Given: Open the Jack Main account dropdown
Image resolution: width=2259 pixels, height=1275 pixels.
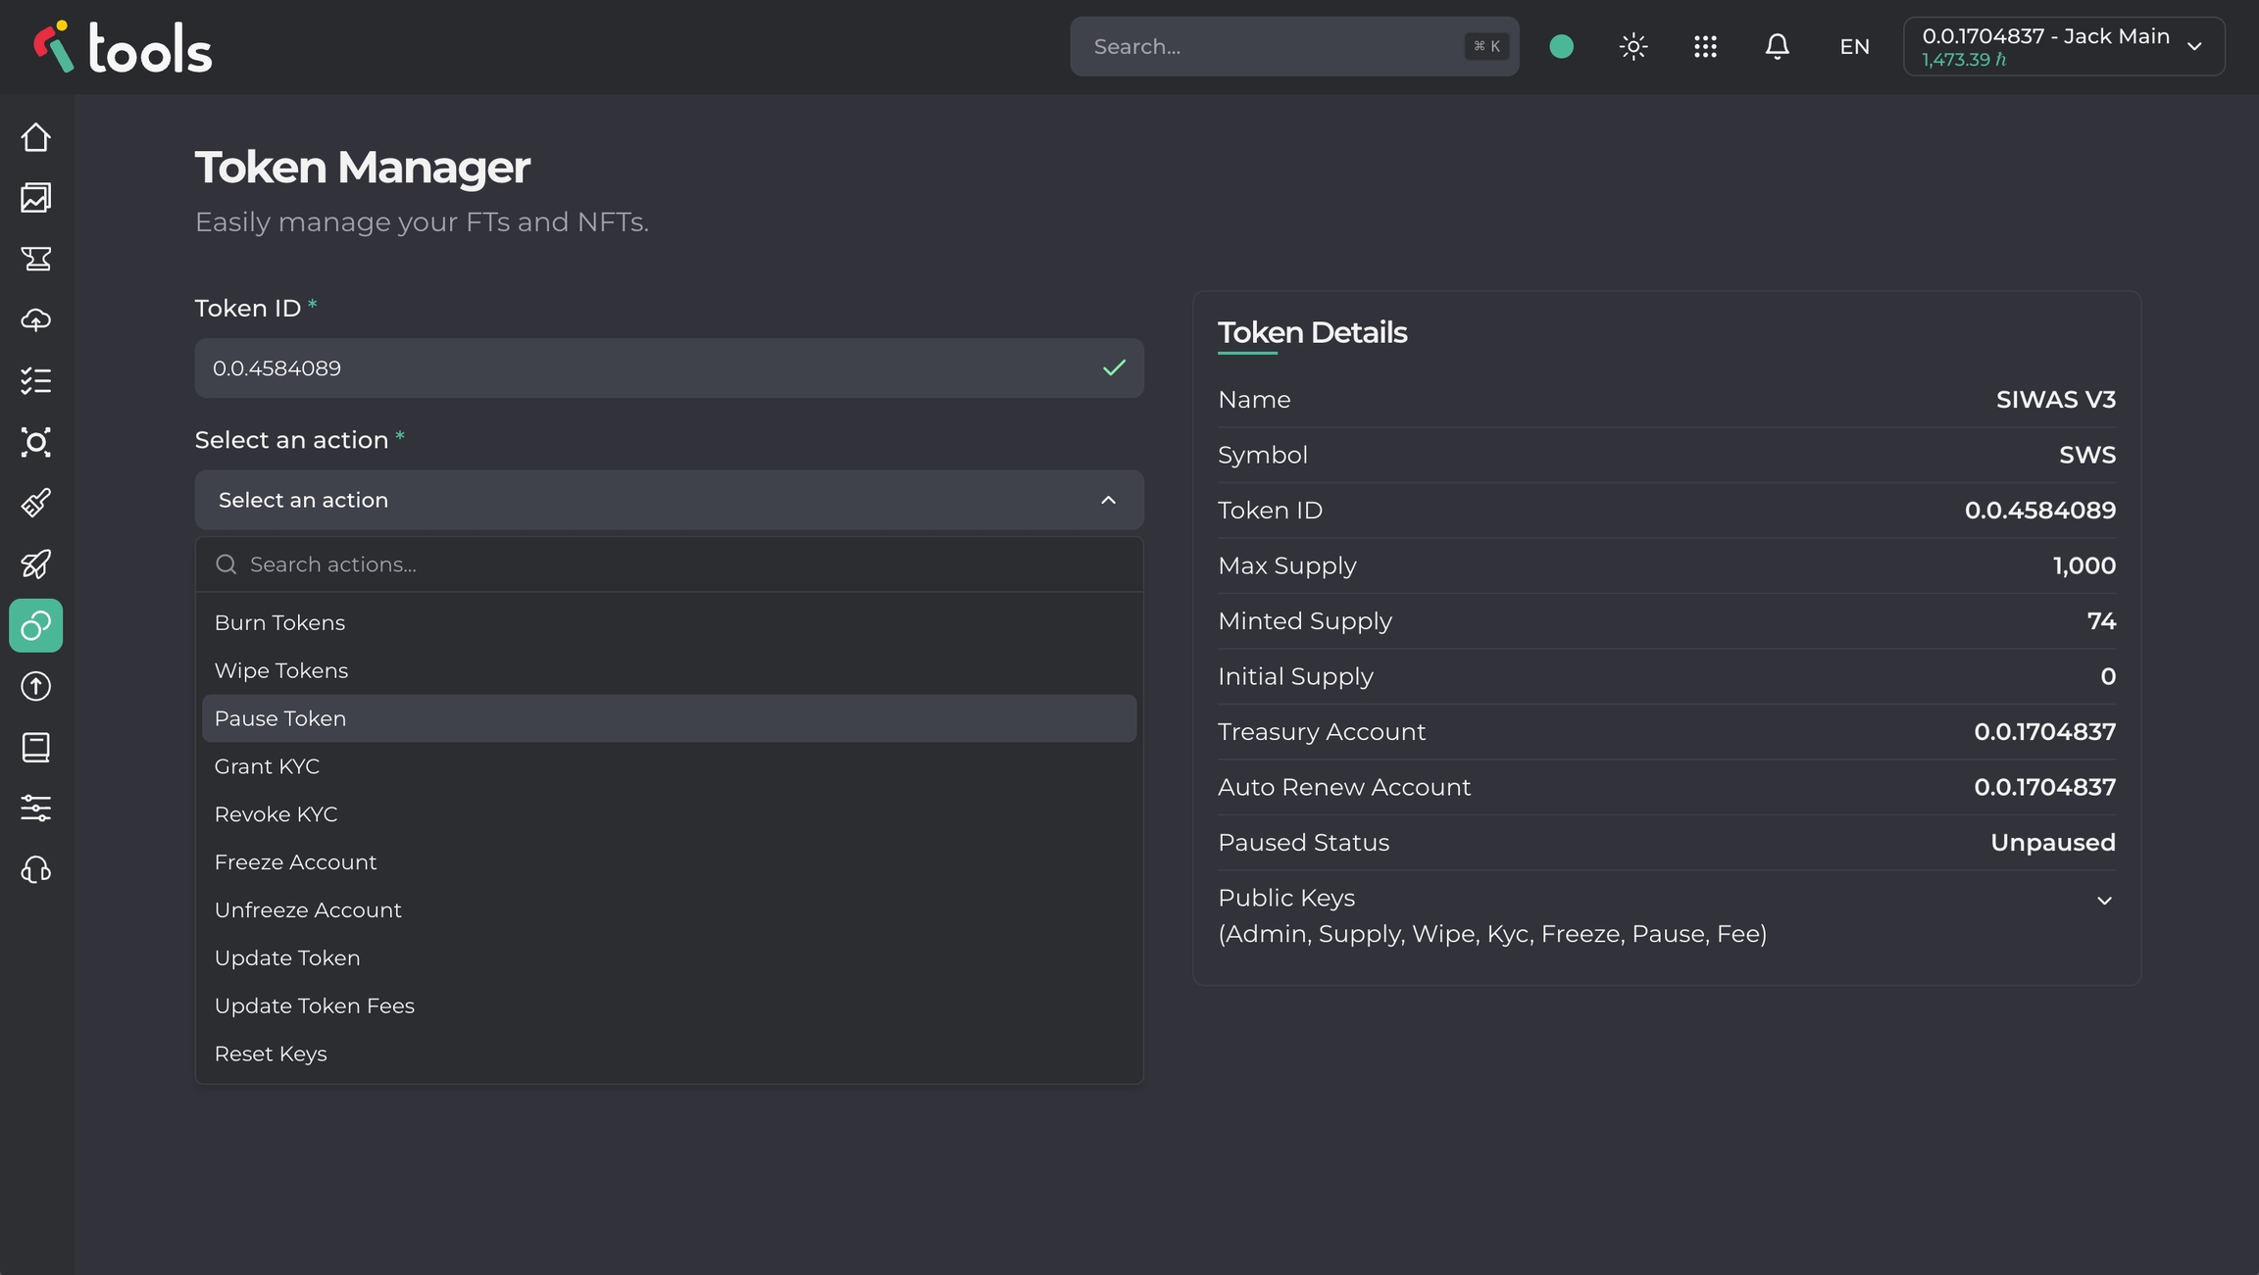Looking at the screenshot, I should click(x=2063, y=46).
